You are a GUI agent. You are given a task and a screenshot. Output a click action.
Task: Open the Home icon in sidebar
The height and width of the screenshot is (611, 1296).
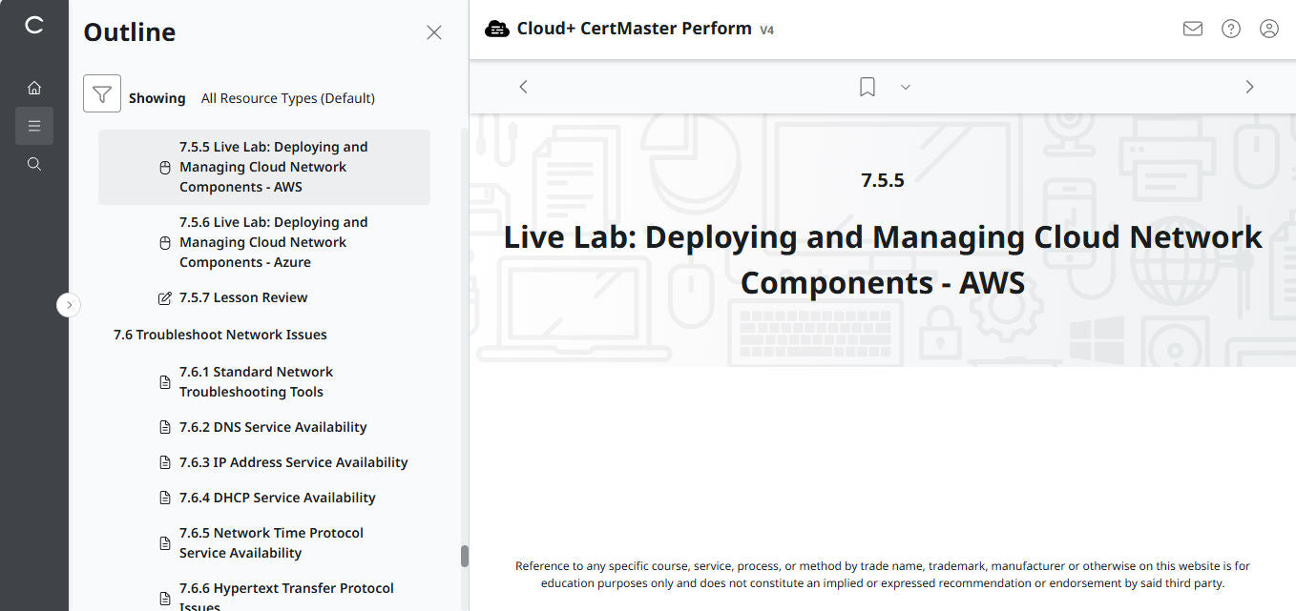pos(34,87)
